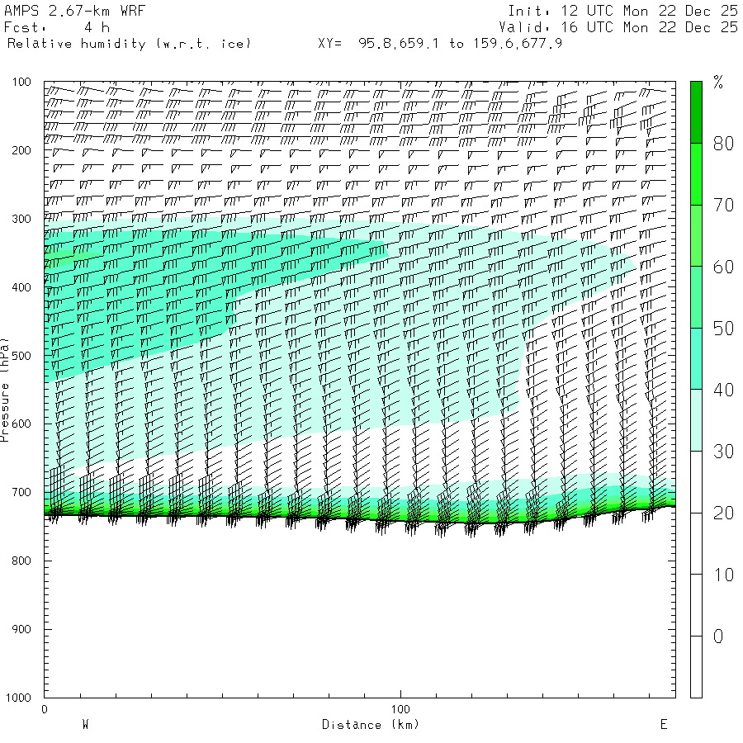Click the 200 hPa pressure axis label
Image resolution: width=743 pixels, height=743 pixels.
click(21, 150)
